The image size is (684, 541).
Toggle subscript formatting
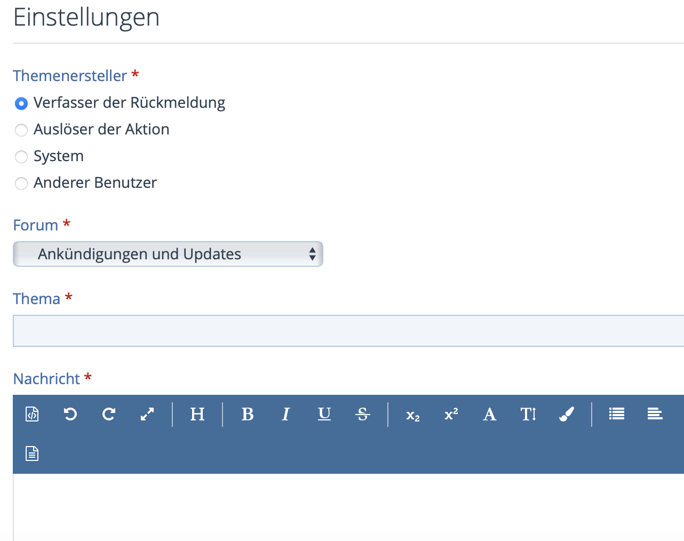(x=413, y=415)
